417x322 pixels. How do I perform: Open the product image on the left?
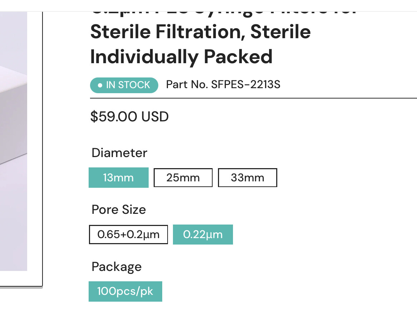coord(14,143)
